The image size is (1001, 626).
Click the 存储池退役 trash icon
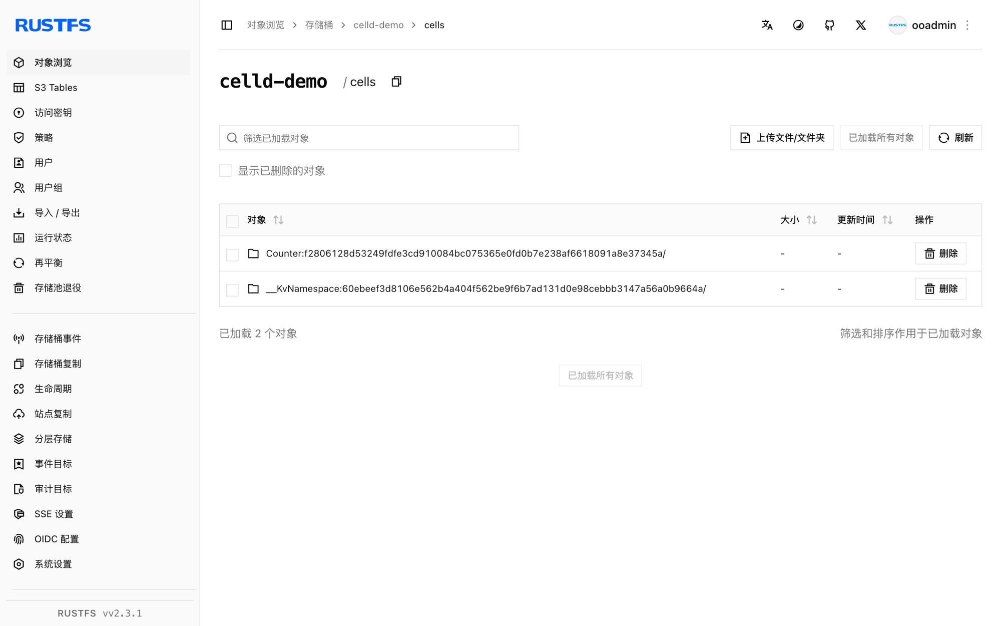19,288
